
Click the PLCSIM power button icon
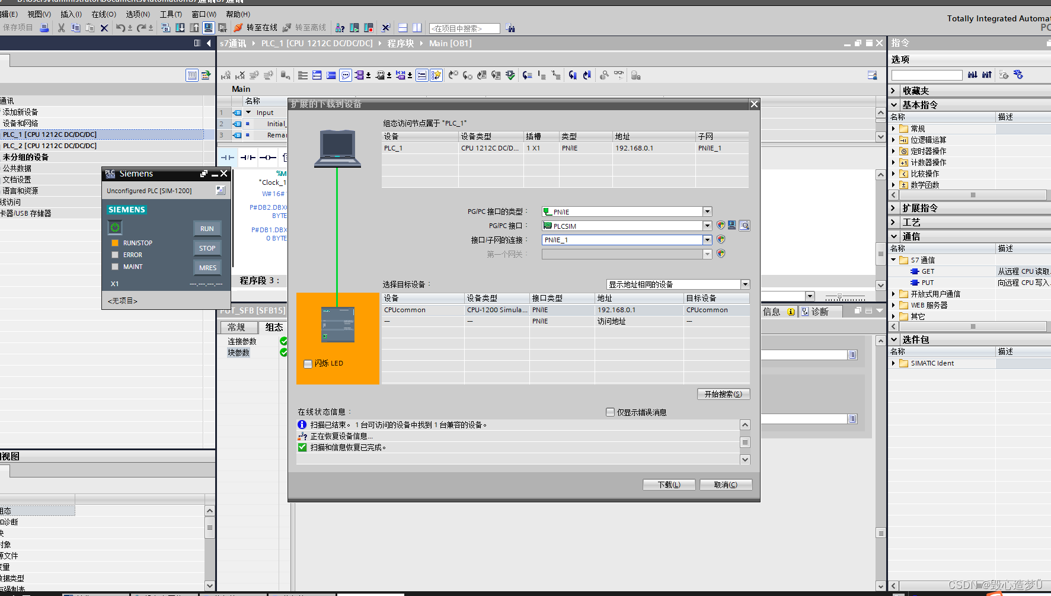click(x=115, y=227)
